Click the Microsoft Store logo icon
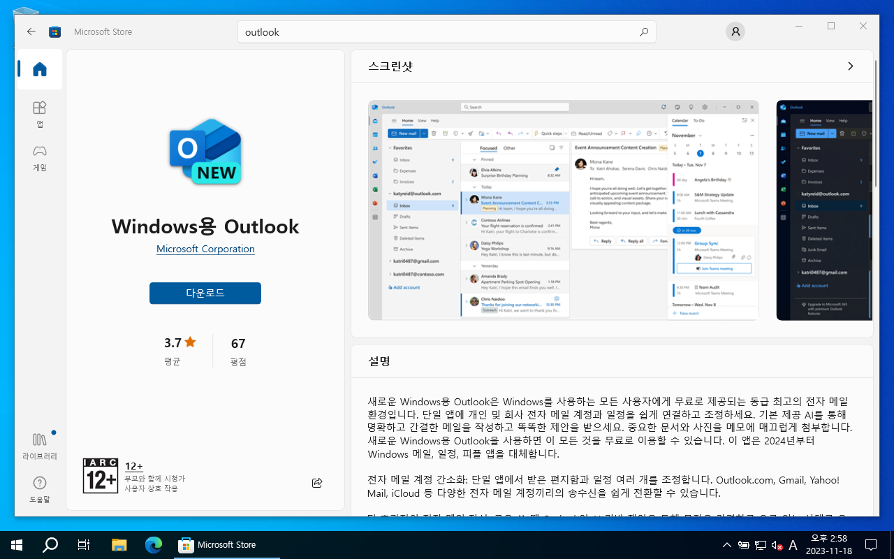 click(x=54, y=31)
